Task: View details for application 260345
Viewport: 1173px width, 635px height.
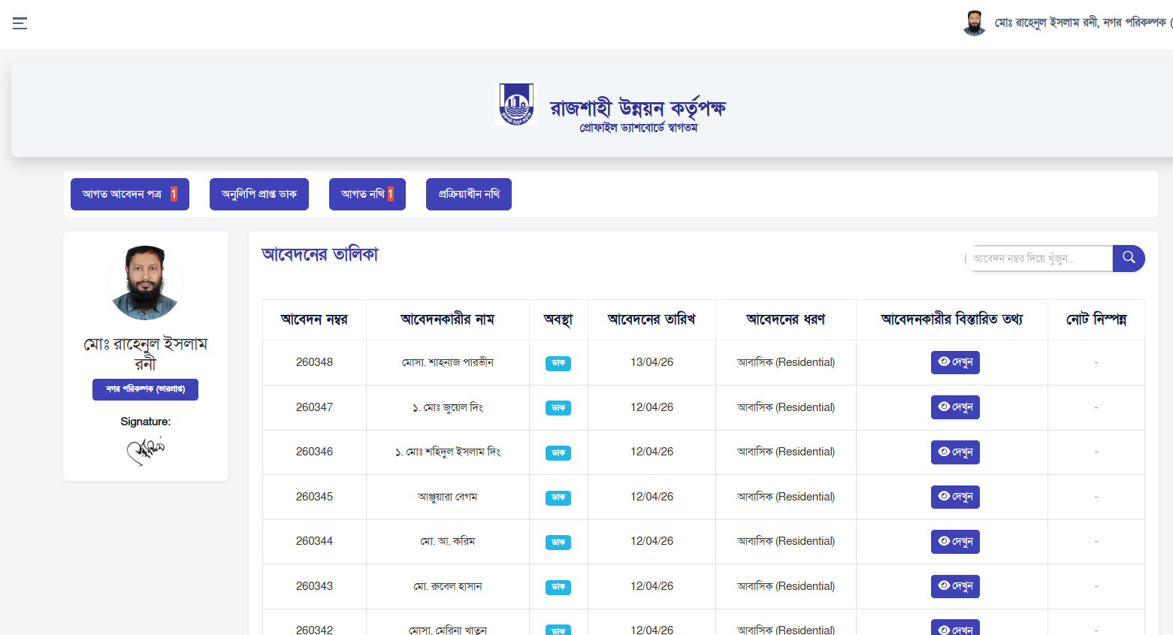Action: [x=954, y=497]
